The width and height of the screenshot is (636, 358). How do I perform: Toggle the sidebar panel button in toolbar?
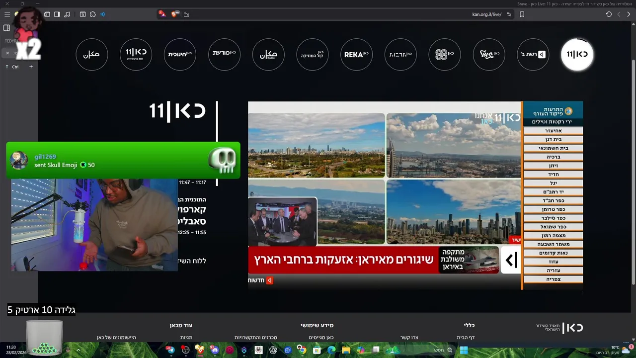coord(57,14)
